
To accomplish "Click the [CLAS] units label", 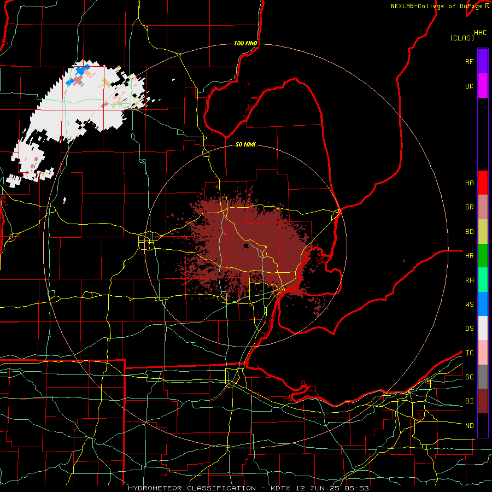I will tap(462, 38).
